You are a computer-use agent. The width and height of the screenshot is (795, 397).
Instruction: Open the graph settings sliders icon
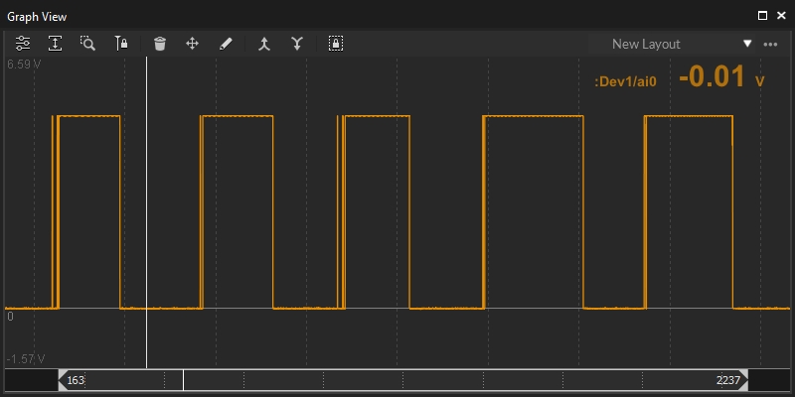pyautogui.click(x=24, y=44)
